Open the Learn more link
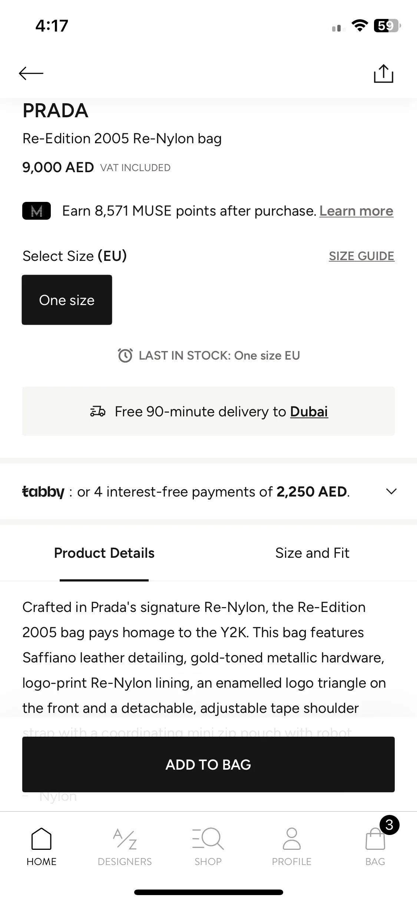The height and width of the screenshot is (904, 417). point(356,211)
